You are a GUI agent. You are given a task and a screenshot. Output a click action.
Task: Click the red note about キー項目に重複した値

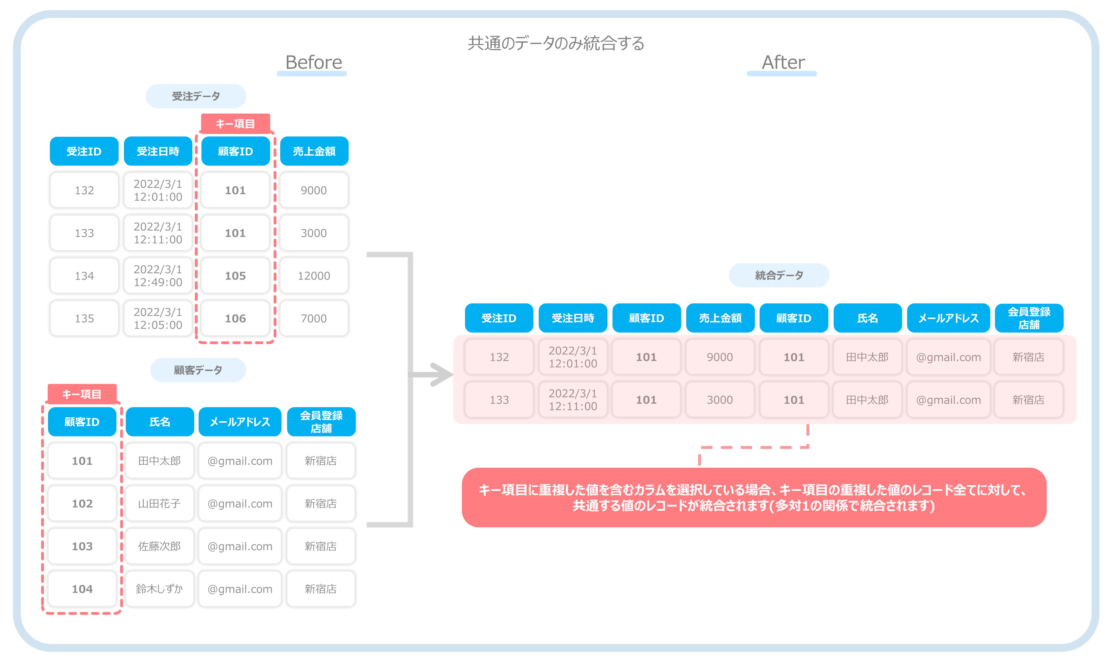(x=754, y=498)
